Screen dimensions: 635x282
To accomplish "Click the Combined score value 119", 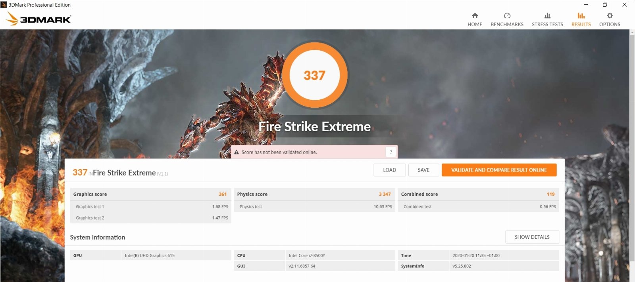I will (550, 194).
